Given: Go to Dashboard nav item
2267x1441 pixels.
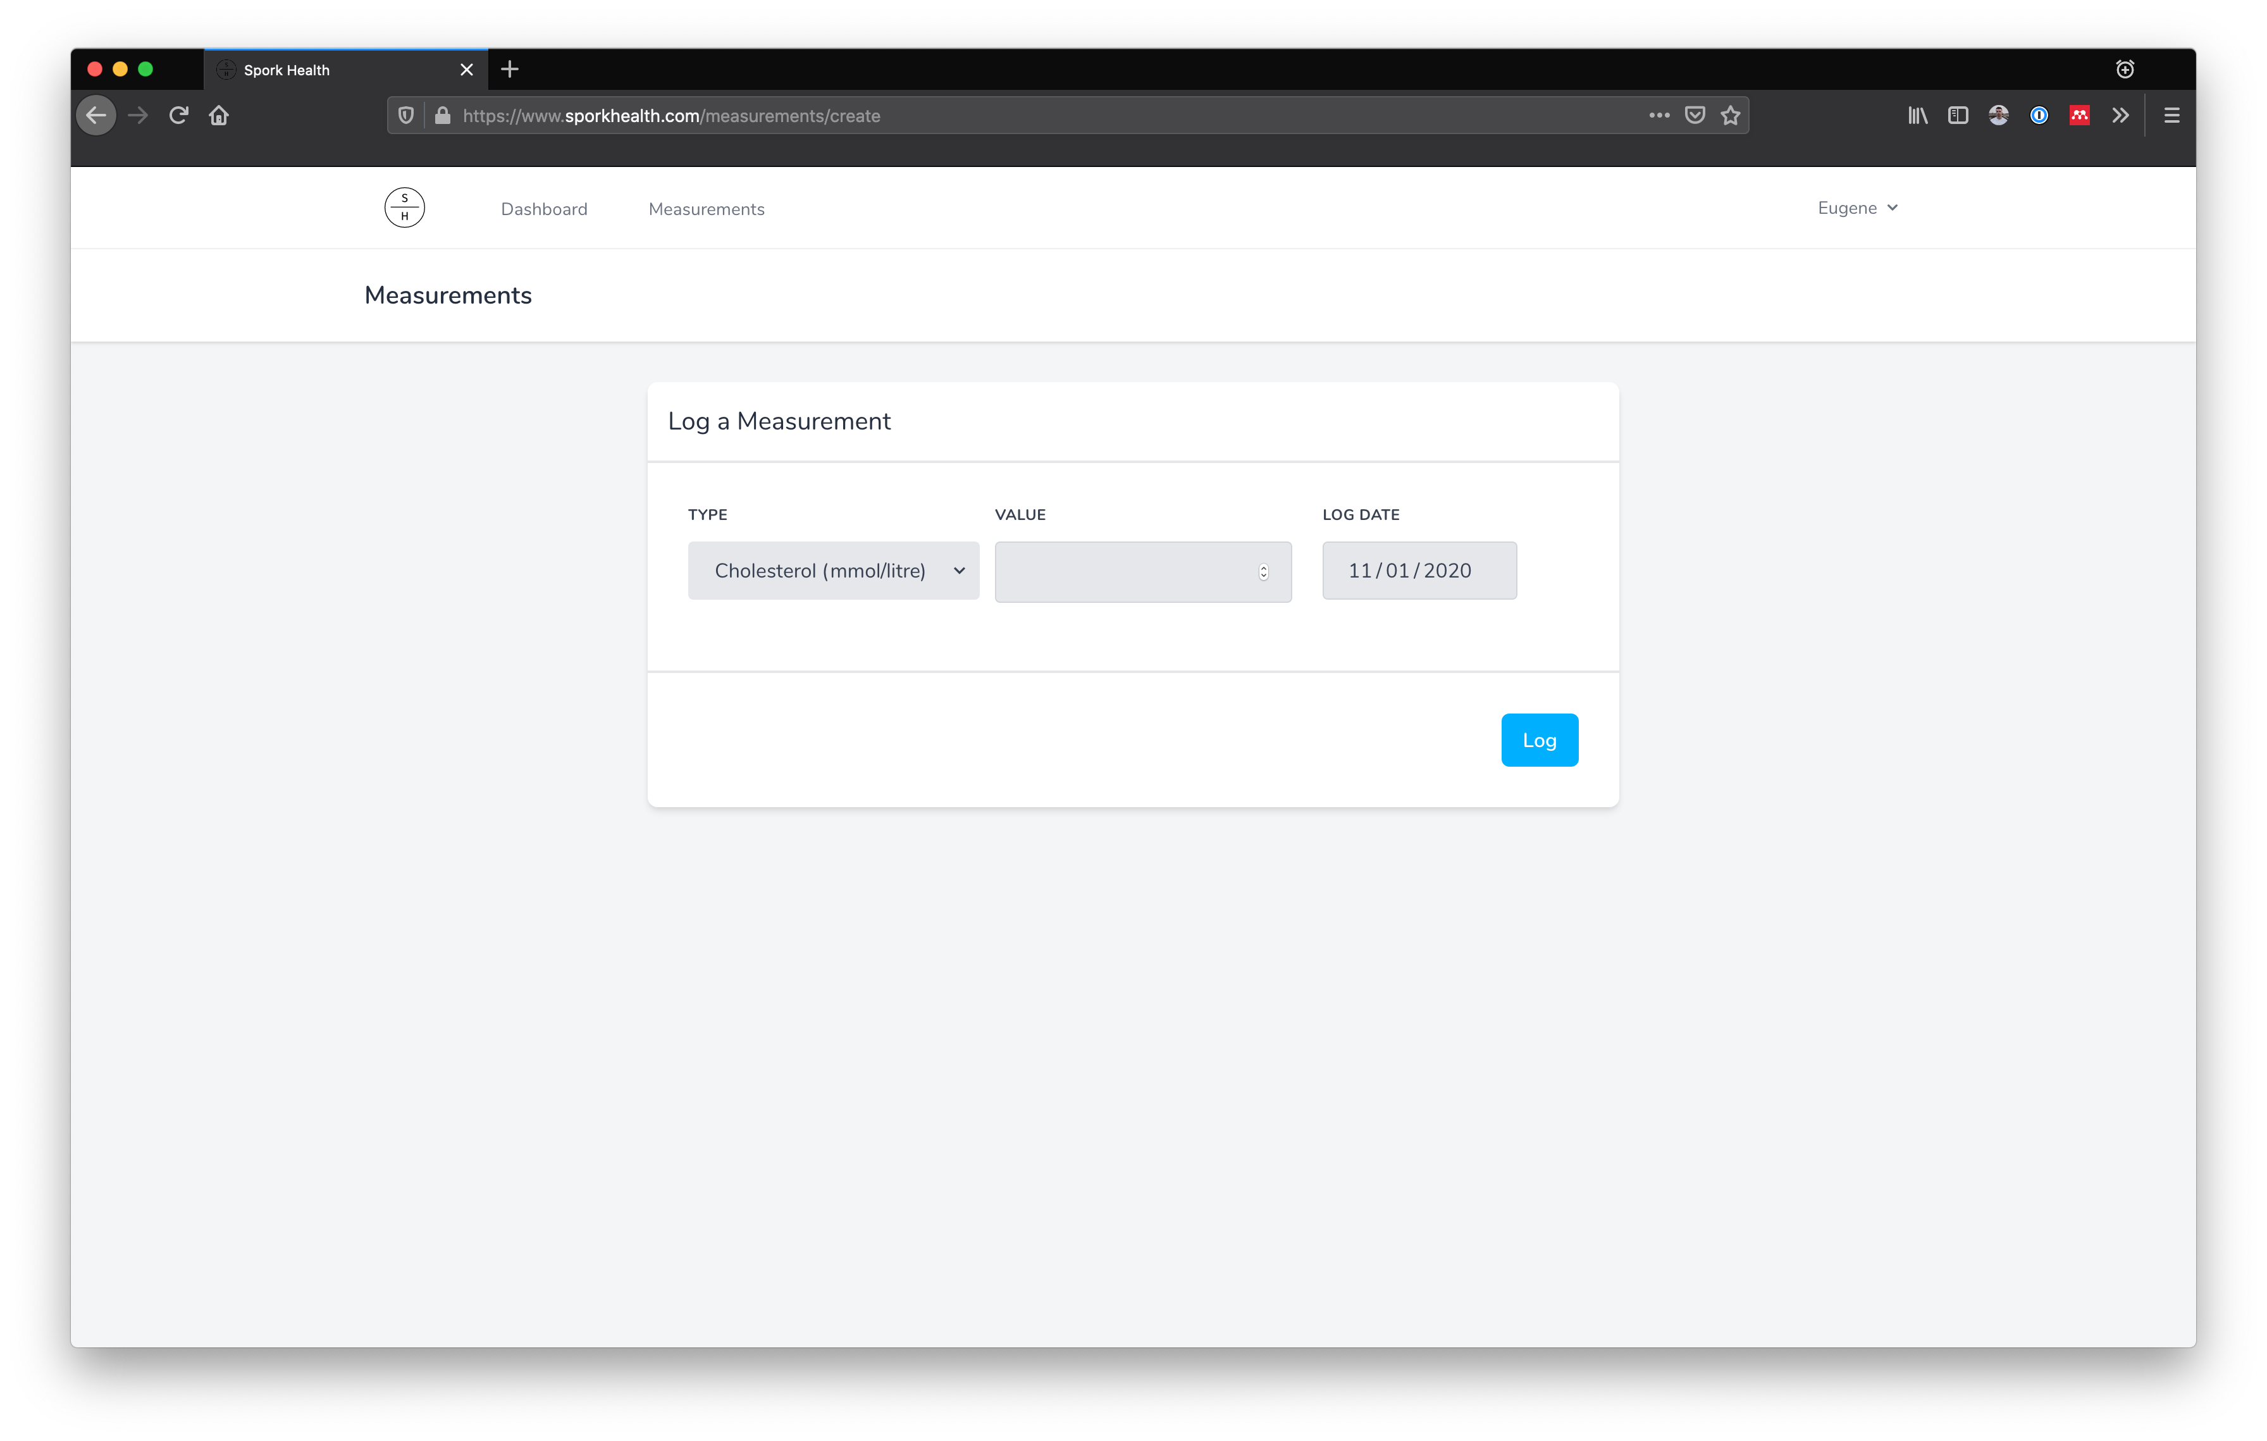Looking at the screenshot, I should click(x=544, y=209).
